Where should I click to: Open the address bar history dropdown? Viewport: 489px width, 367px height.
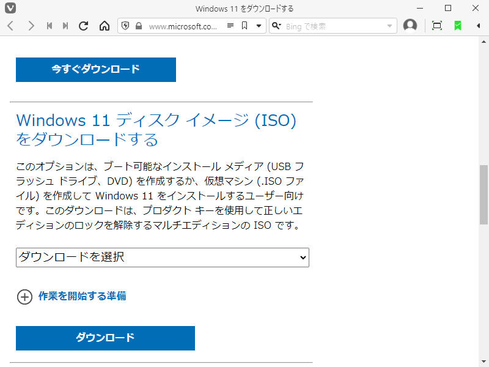pos(259,26)
